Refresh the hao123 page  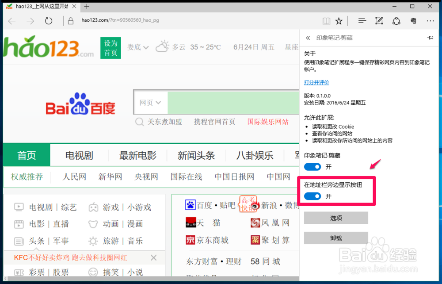coord(49,21)
